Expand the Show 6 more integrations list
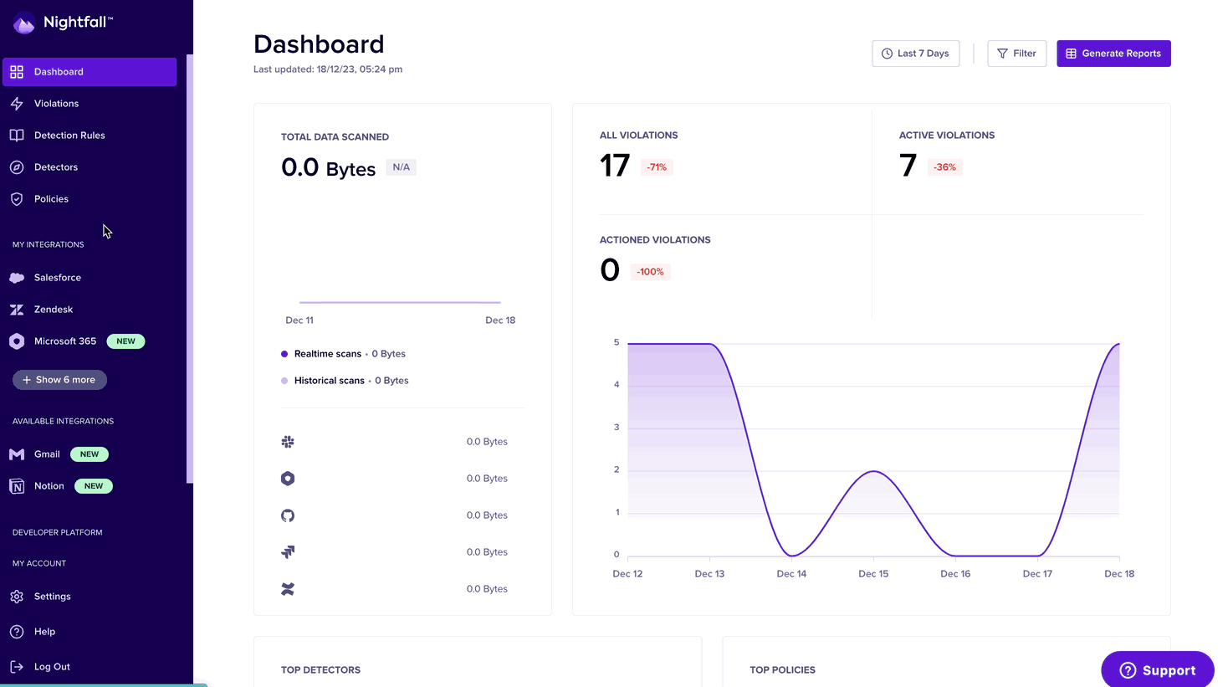 pyautogui.click(x=59, y=380)
